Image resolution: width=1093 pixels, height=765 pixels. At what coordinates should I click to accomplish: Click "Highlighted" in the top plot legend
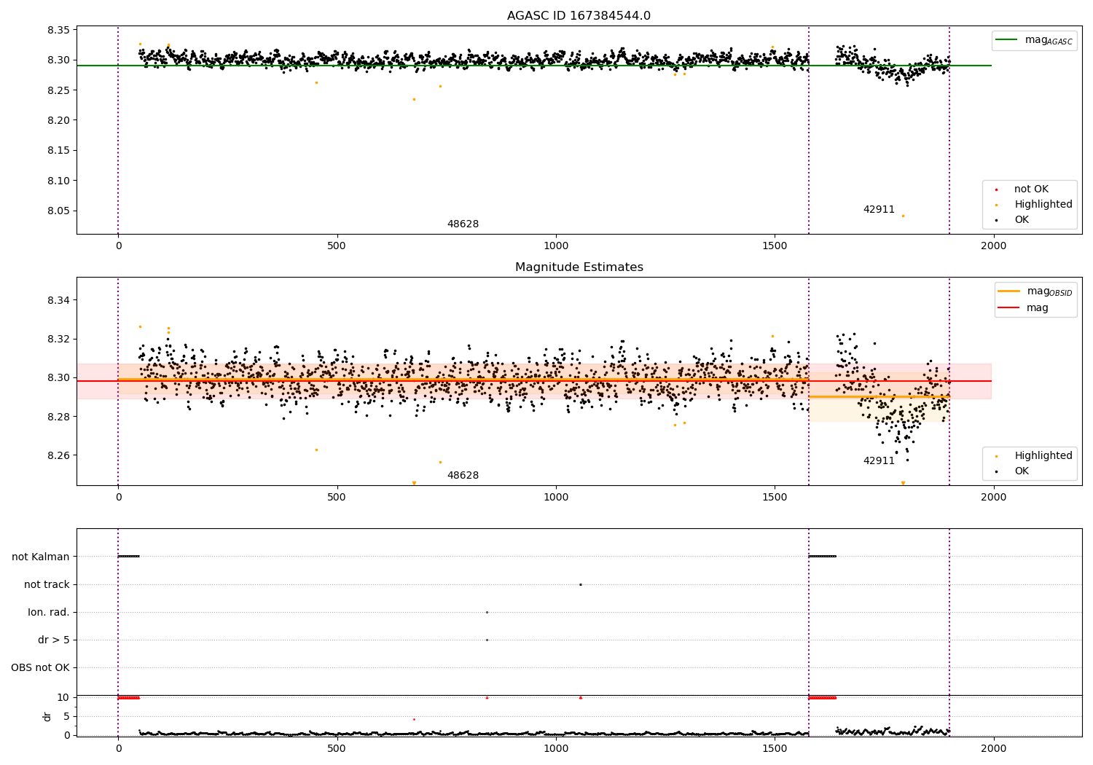[x=1043, y=205]
